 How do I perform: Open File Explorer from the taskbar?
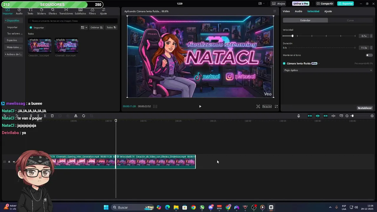(x=176, y=207)
